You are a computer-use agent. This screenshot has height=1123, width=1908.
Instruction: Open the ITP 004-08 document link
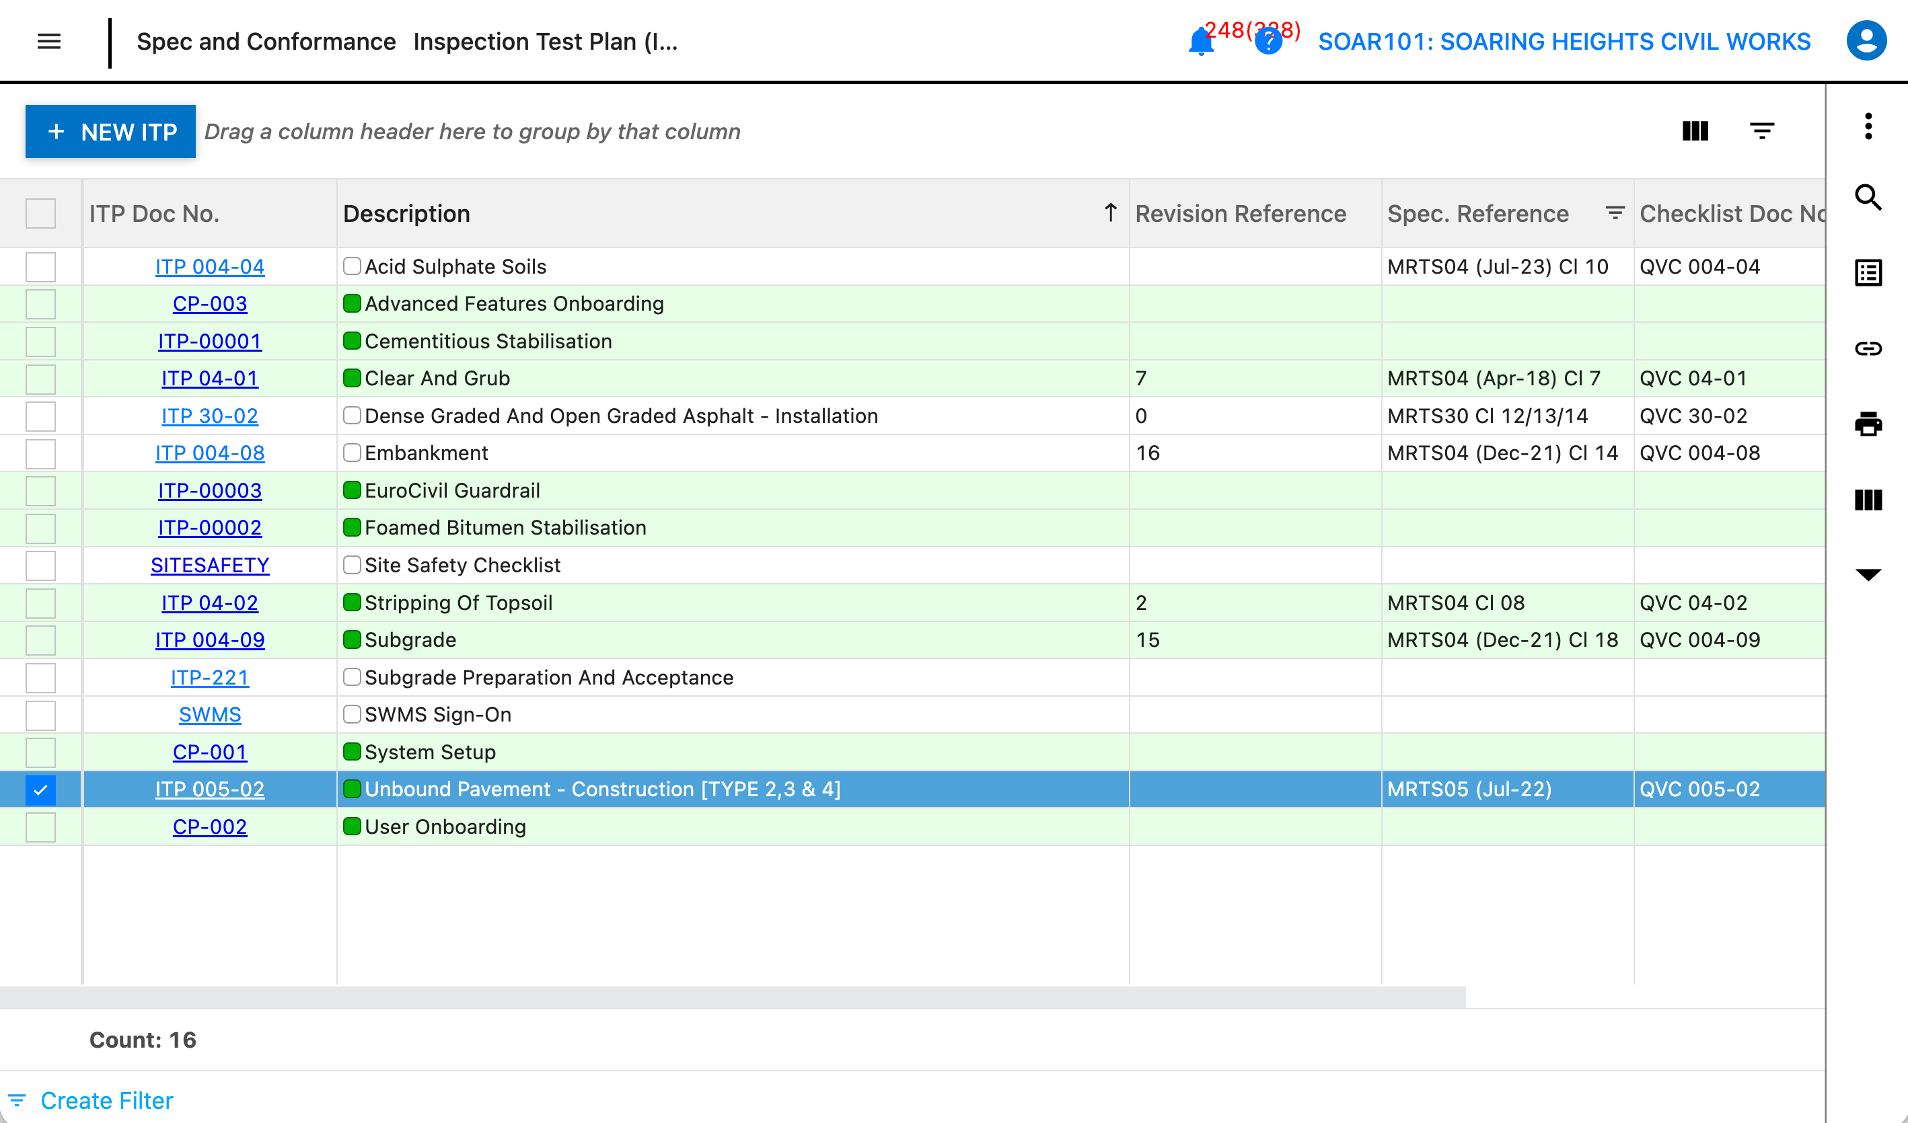(210, 453)
